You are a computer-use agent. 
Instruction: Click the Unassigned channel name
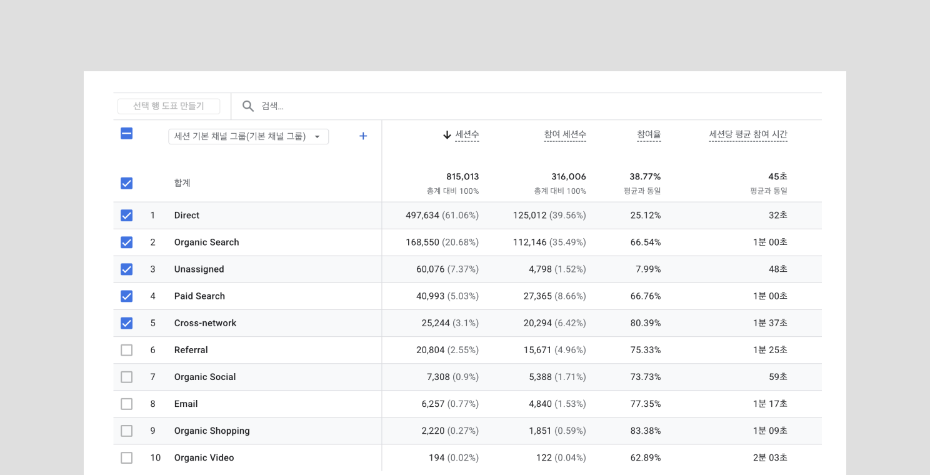coord(199,269)
